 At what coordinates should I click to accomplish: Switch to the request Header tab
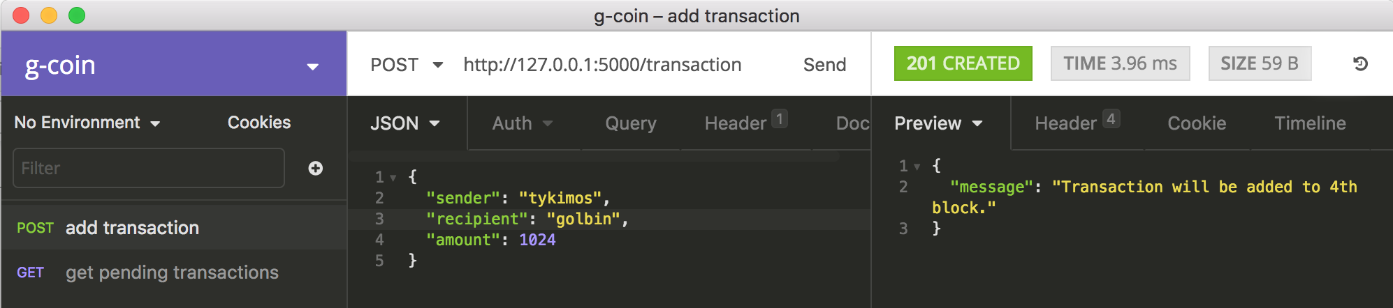(746, 122)
